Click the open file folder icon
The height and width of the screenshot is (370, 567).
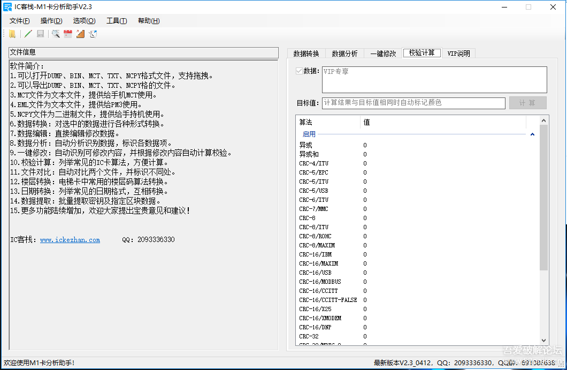(x=12, y=34)
